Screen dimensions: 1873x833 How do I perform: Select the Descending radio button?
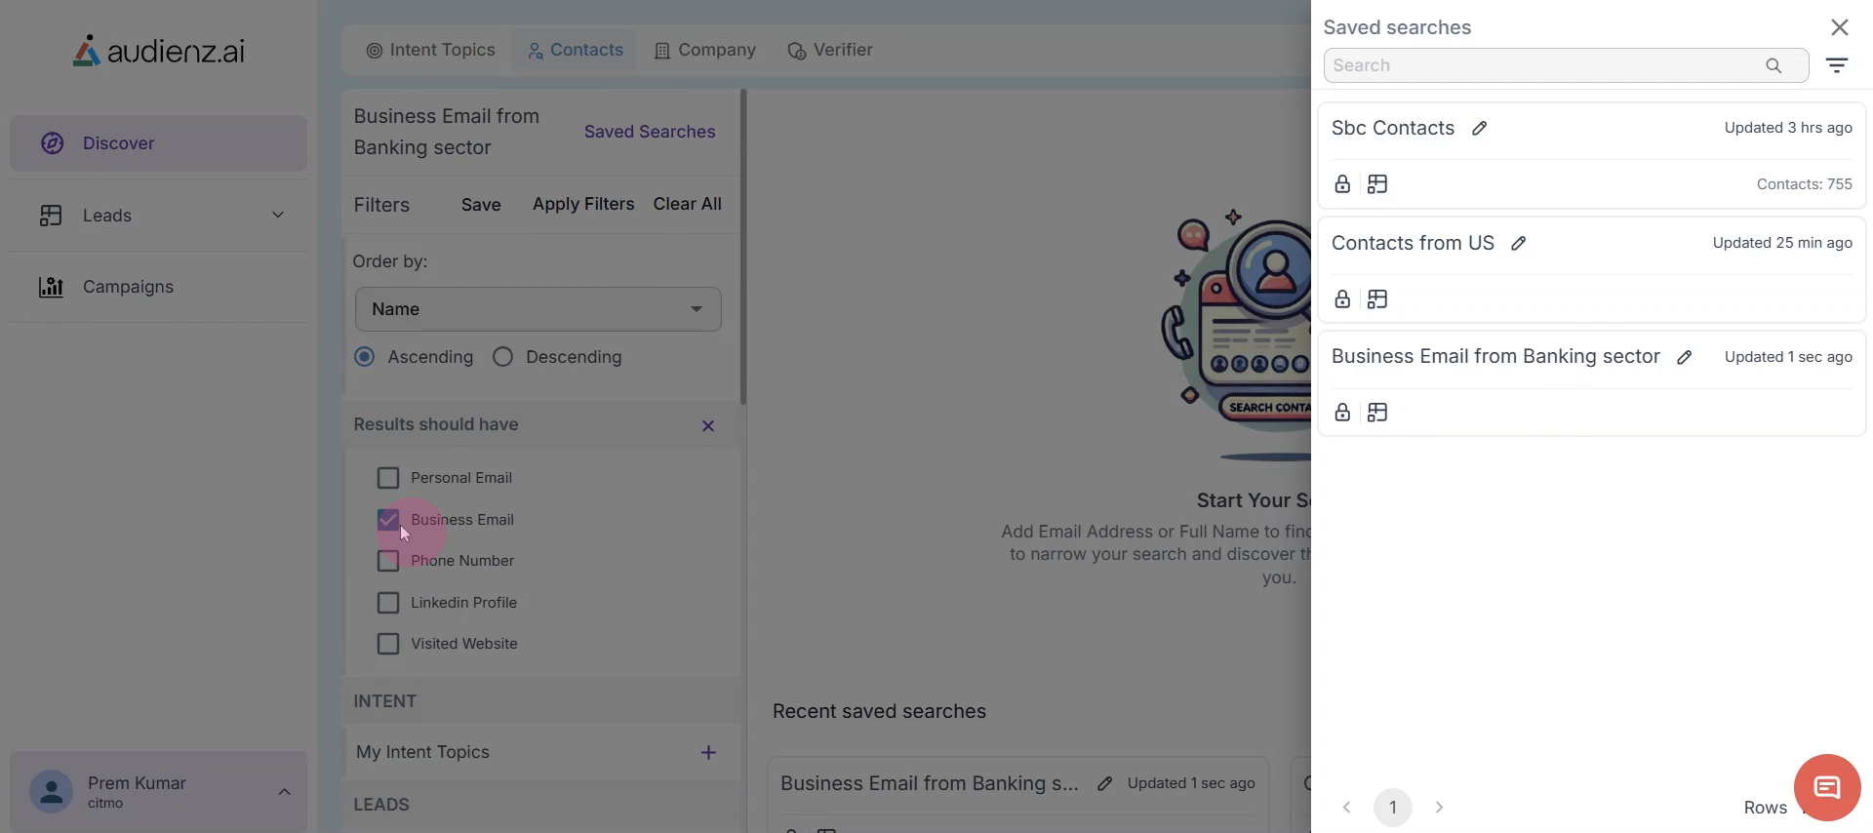point(503,357)
